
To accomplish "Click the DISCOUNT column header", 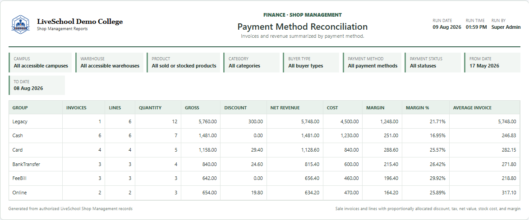I will (x=244, y=108).
